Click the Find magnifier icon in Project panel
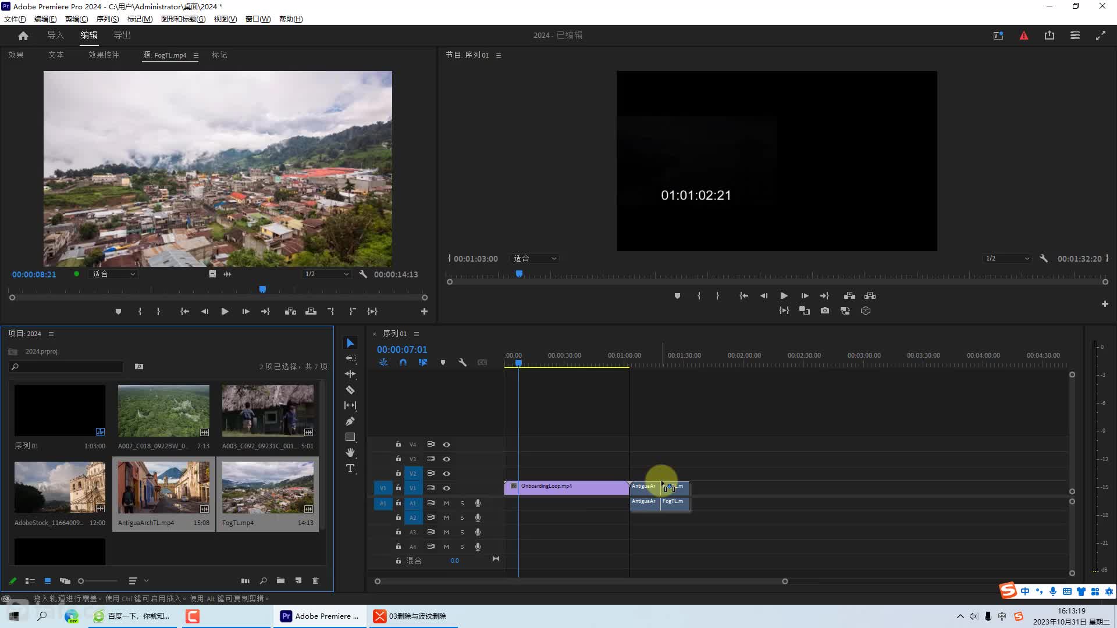 click(264, 580)
